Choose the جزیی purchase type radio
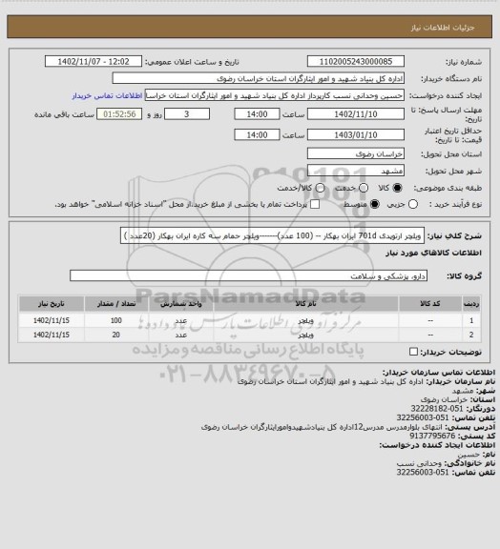This screenshot has height=549, width=500. (413, 204)
